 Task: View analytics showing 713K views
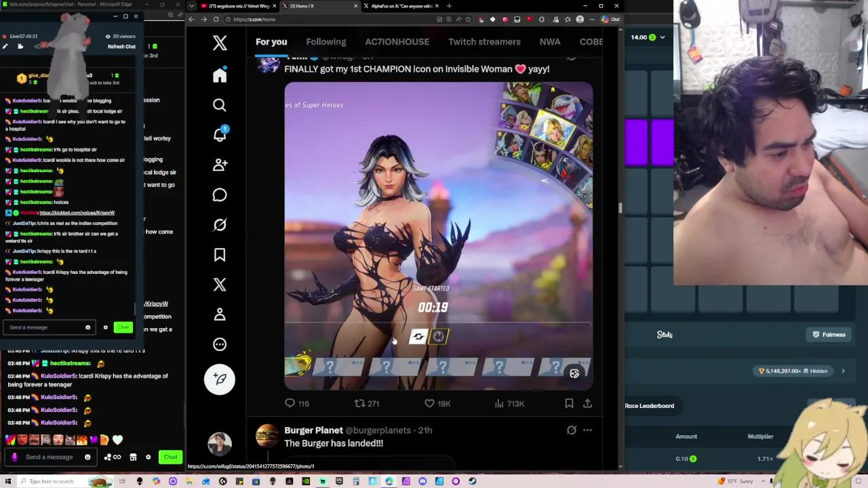pos(509,403)
